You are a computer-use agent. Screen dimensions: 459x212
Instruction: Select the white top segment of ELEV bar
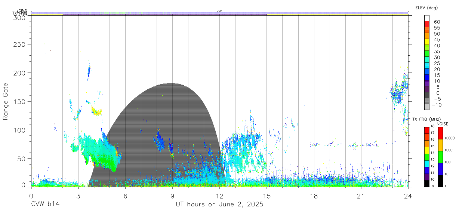click(427, 18)
